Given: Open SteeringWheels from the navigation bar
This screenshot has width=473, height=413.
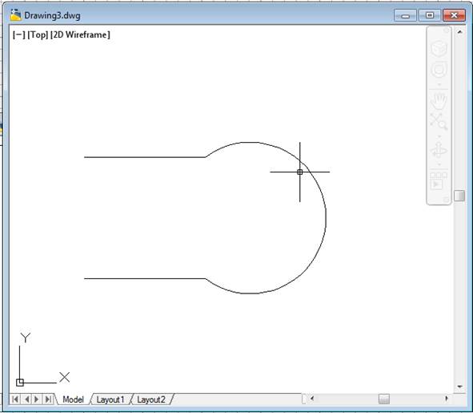Looking at the screenshot, I should pyautogui.click(x=439, y=70).
